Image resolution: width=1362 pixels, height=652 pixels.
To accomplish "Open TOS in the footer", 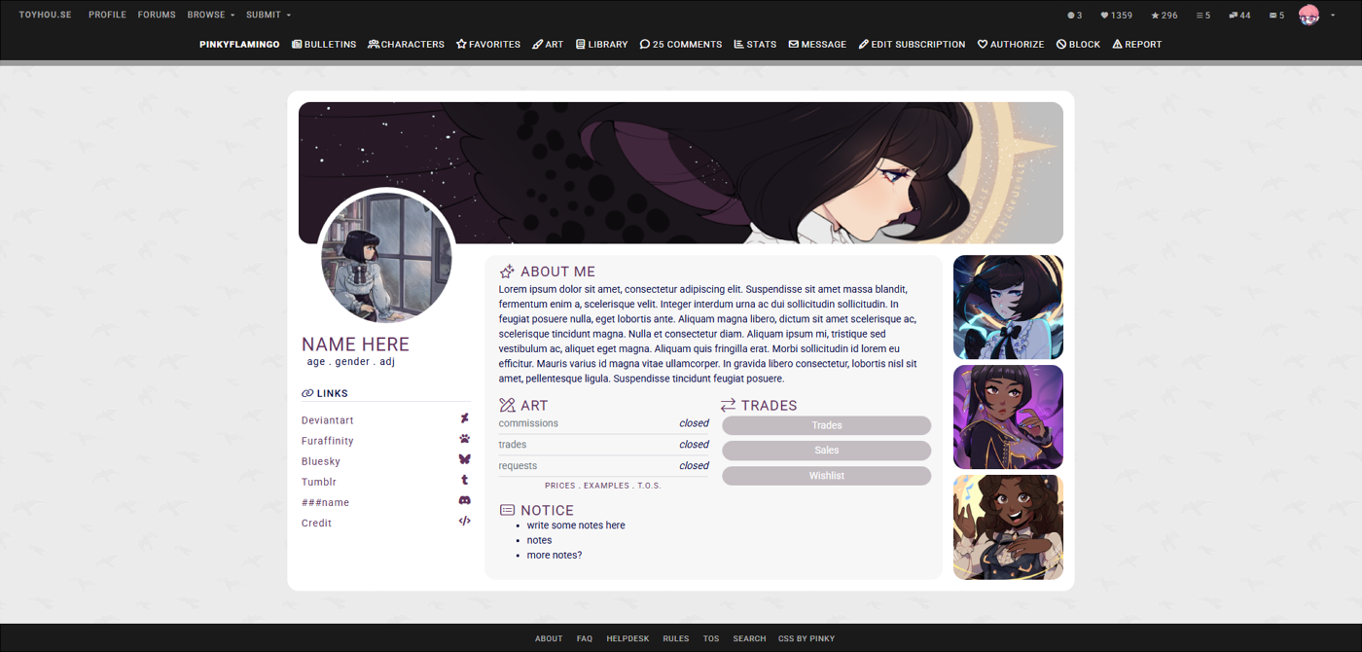I will [711, 638].
